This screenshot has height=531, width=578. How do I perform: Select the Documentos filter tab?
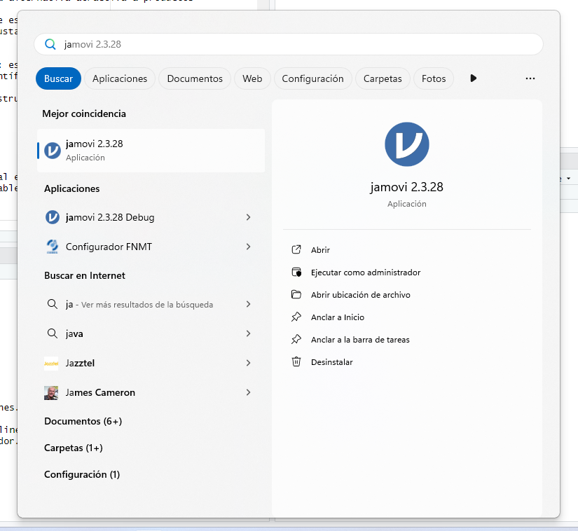(x=195, y=78)
